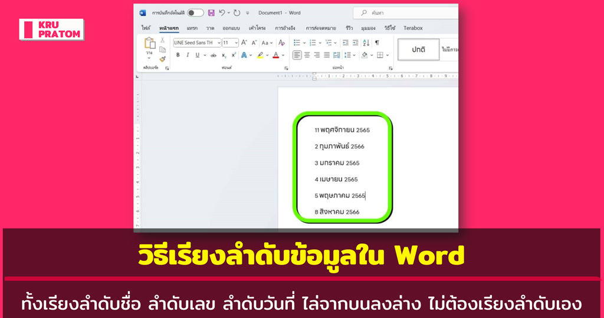The image size is (604, 318).
Task: Click the line spacing icon
Action: (x=347, y=55)
